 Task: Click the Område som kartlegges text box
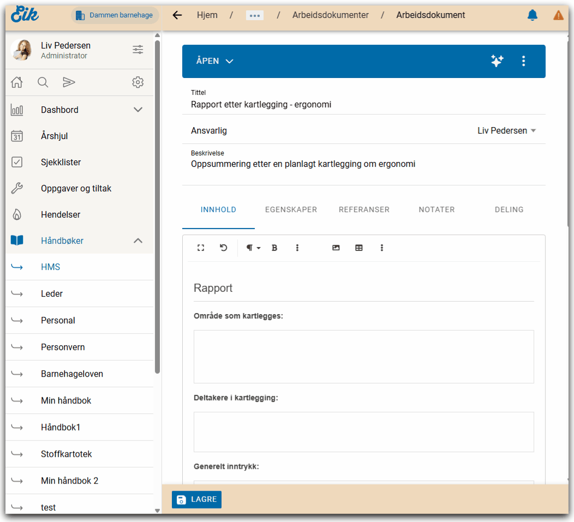click(x=363, y=356)
